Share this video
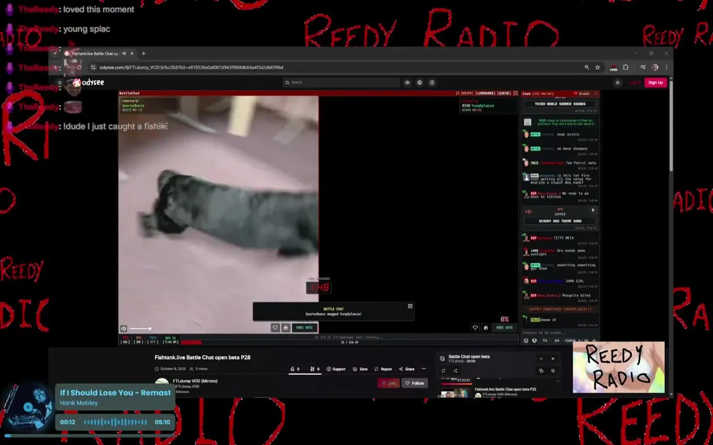The height and width of the screenshot is (445, 713). 407,369
